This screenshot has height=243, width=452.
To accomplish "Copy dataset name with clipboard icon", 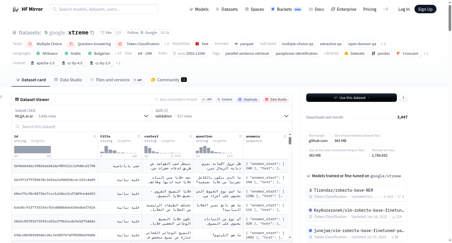I will [92, 32].
